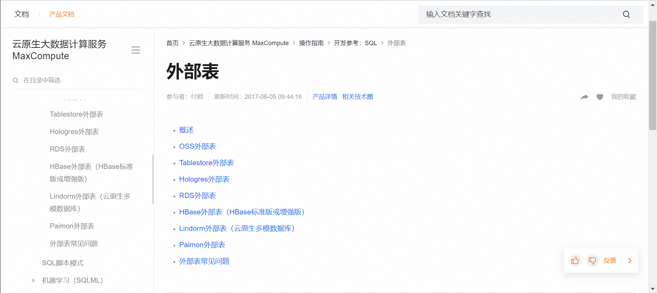Toggle the sidebar hamburger menu icon
The height and width of the screenshot is (293, 657).
tap(136, 50)
